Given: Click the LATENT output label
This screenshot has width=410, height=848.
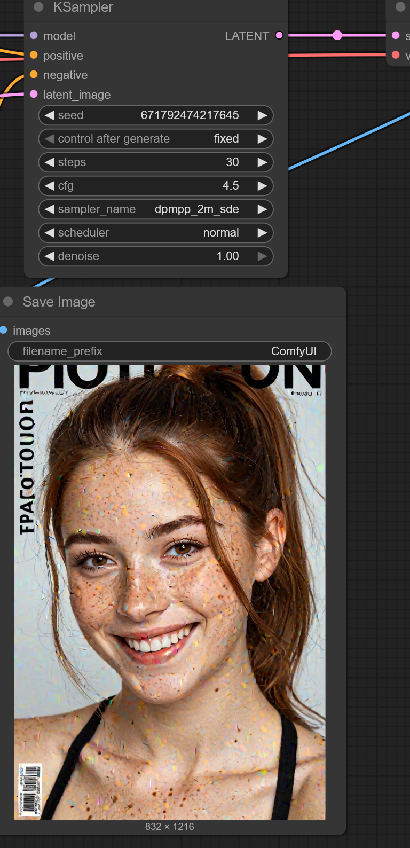Looking at the screenshot, I should coord(247,36).
